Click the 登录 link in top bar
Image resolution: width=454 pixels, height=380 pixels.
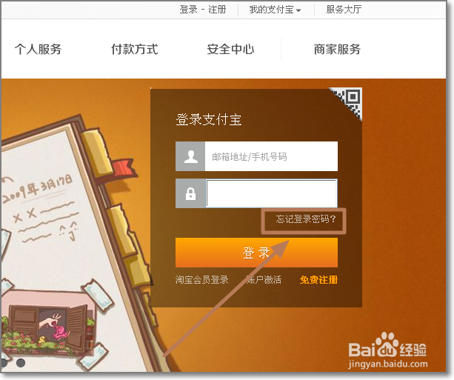(188, 10)
